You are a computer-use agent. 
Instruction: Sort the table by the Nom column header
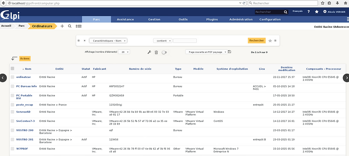pos(28,69)
